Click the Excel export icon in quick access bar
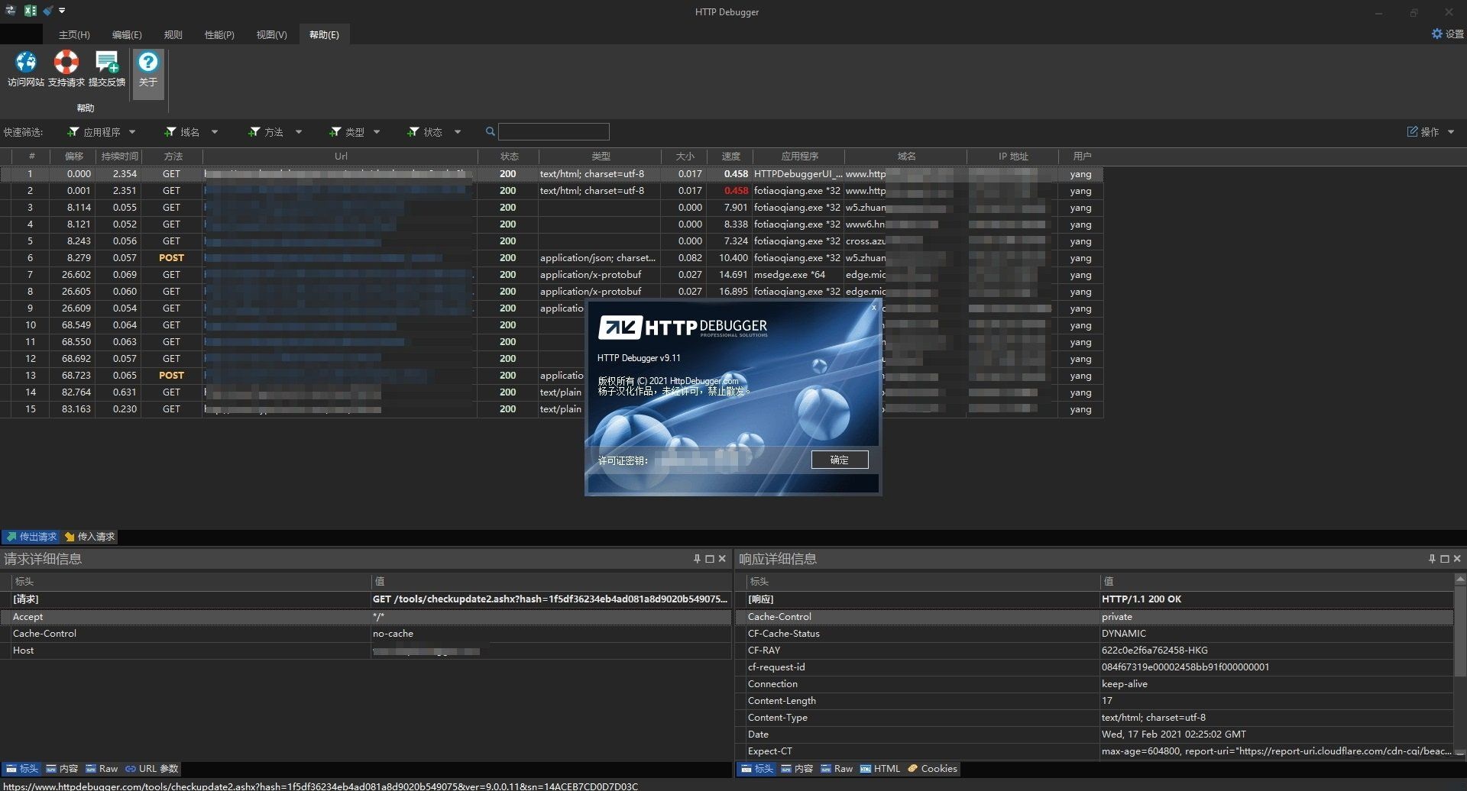Screen dimensions: 1467x791 coord(31,11)
